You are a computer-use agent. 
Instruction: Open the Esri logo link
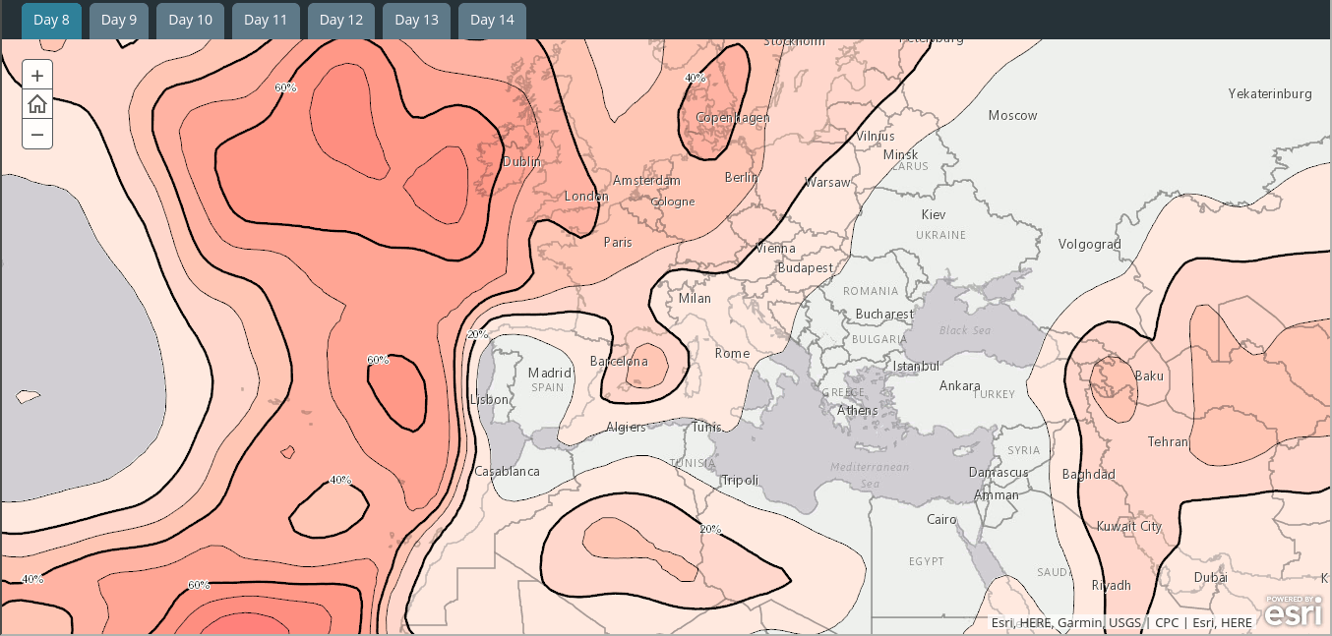pos(1293,610)
